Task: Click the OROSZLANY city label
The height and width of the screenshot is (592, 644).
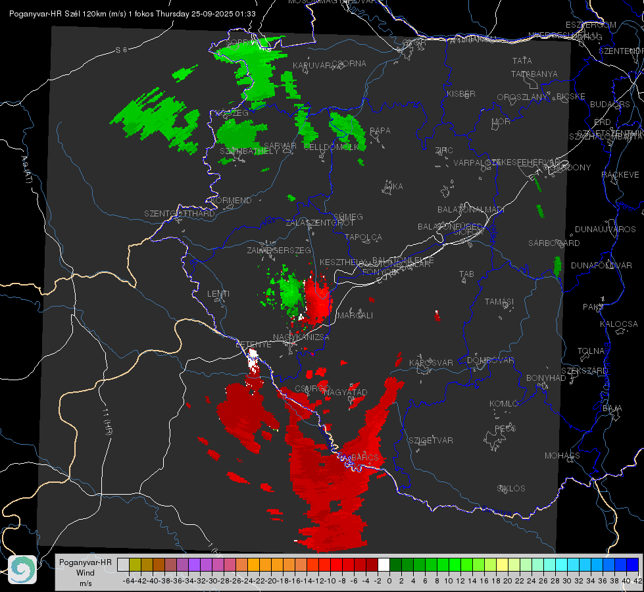Action: [522, 97]
